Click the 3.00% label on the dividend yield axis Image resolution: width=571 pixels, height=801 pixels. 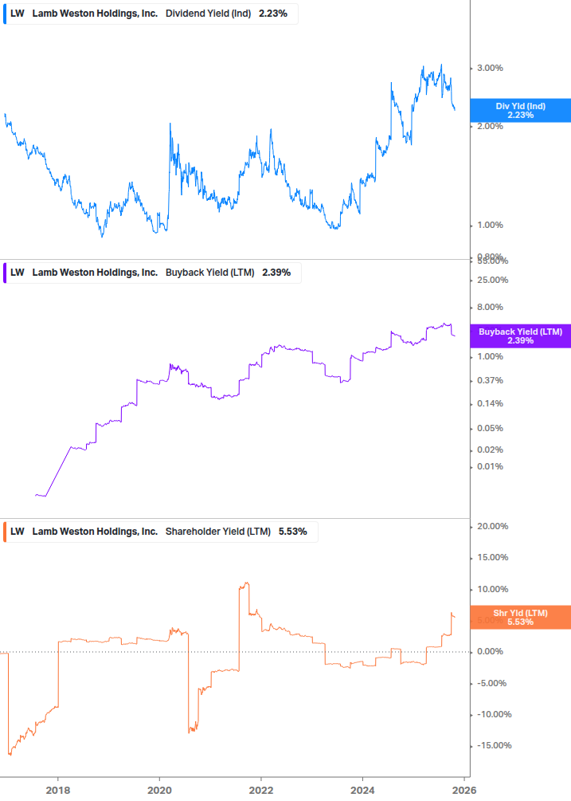pos(489,69)
